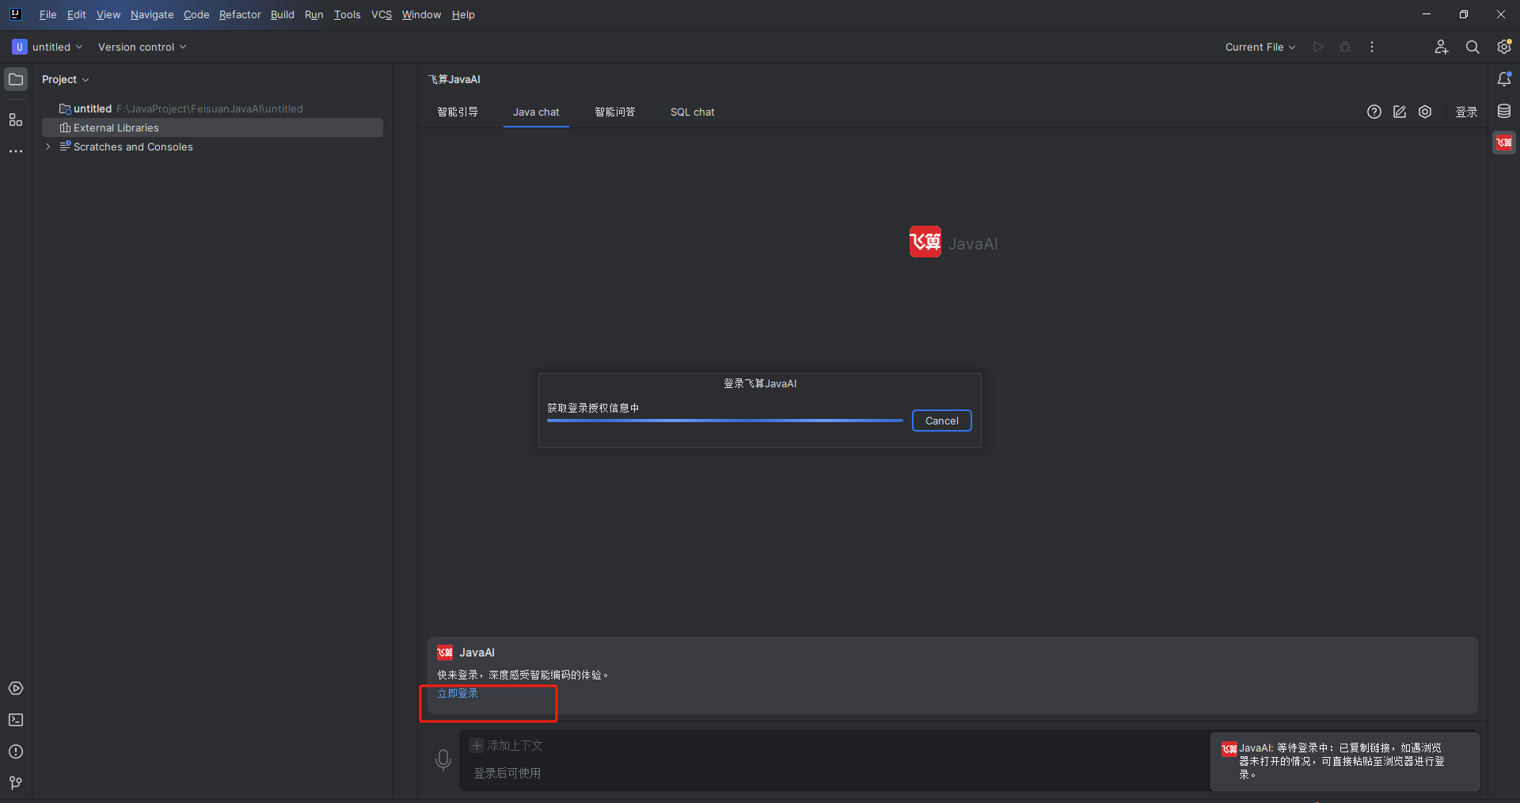Open the Code menu

[x=196, y=14]
